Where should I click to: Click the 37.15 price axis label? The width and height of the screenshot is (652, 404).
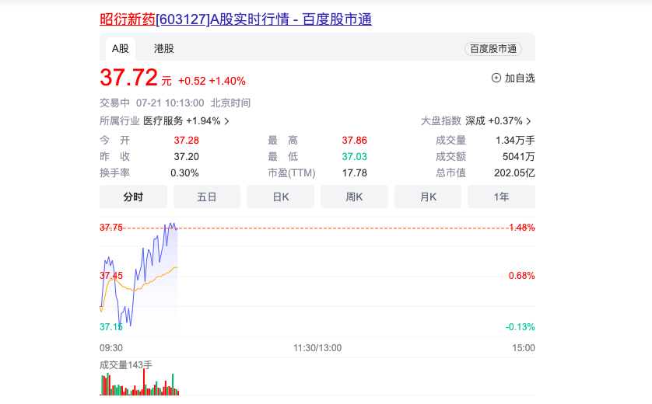pos(111,327)
